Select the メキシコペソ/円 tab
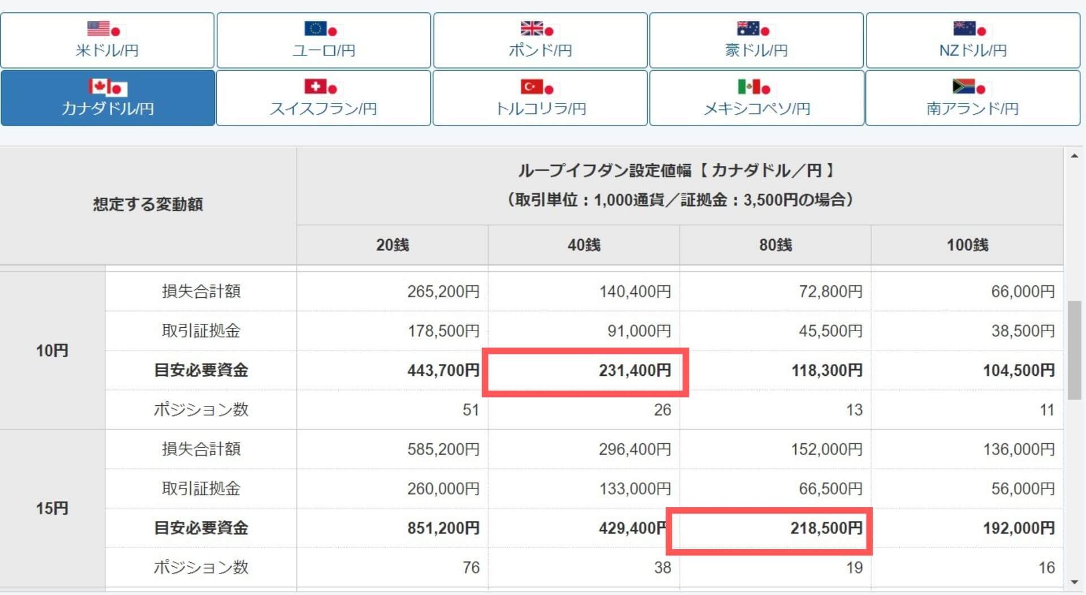The width and height of the screenshot is (1086, 595). click(x=756, y=97)
